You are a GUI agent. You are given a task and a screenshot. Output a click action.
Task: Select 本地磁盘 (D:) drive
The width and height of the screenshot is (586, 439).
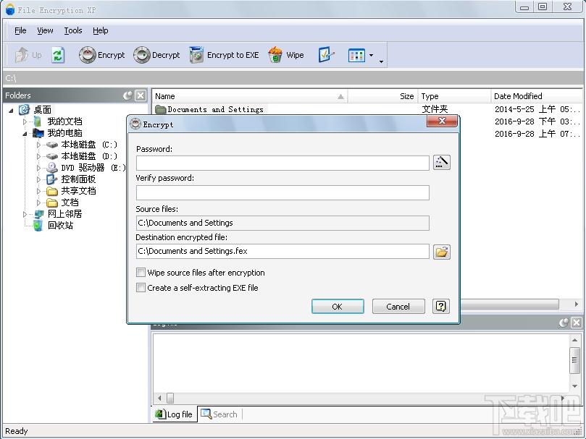click(89, 156)
